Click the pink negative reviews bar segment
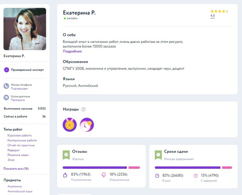242x195 pixels. tap(134, 168)
